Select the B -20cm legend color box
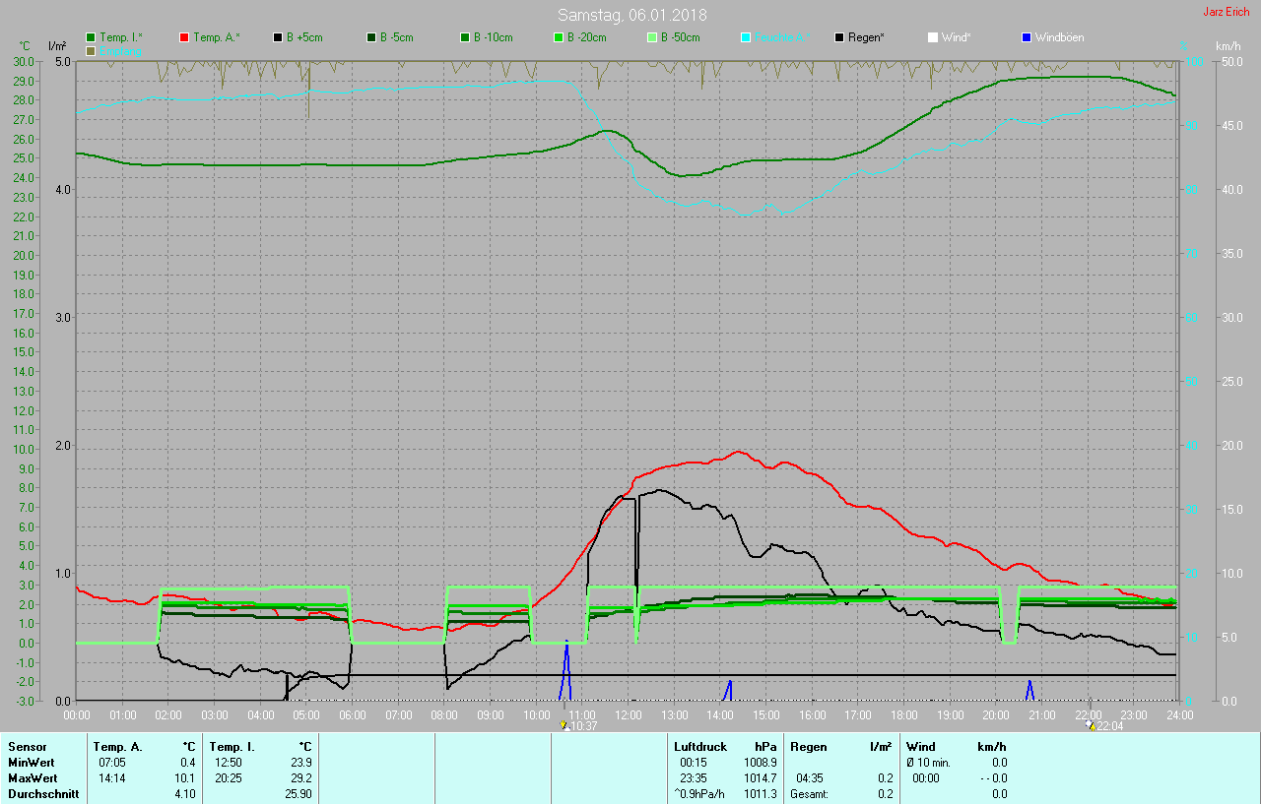 (x=559, y=37)
